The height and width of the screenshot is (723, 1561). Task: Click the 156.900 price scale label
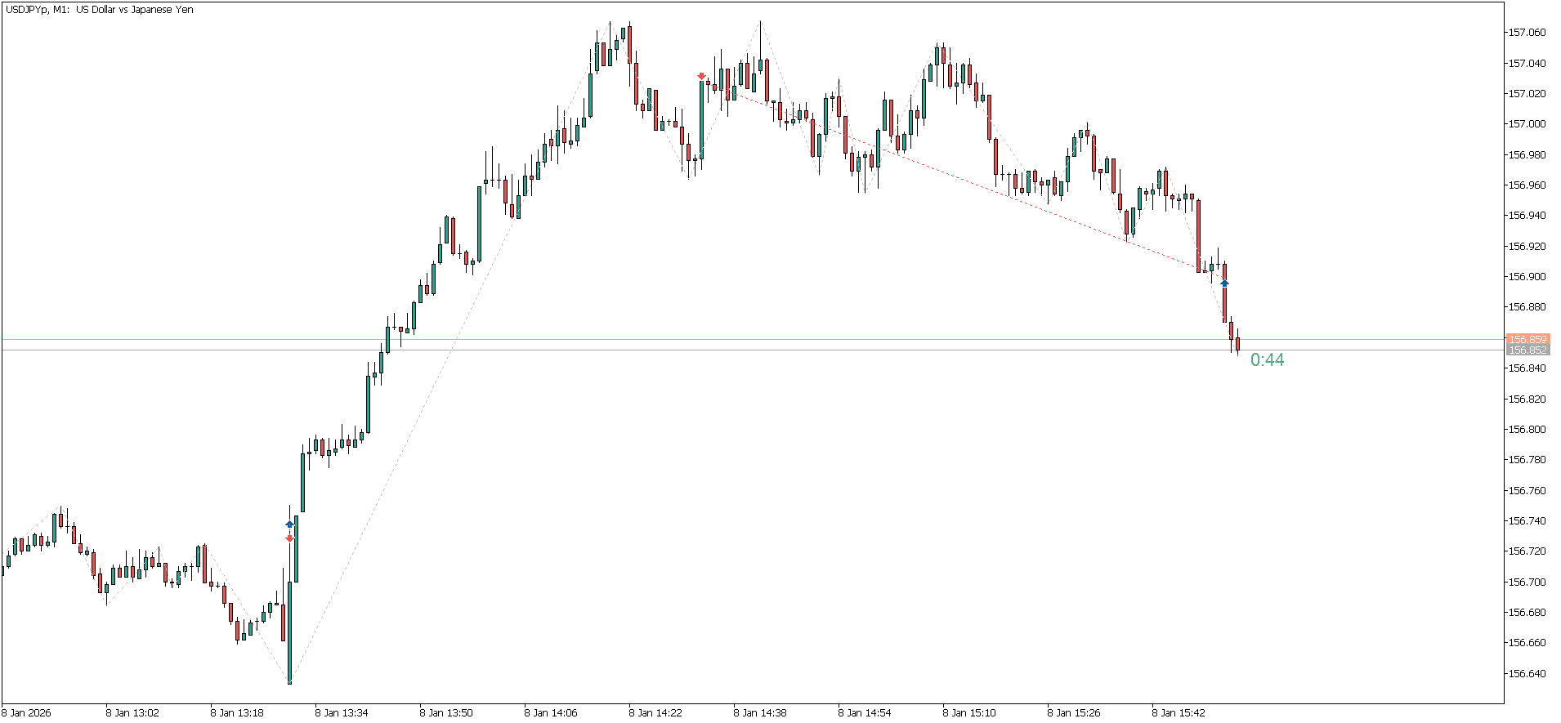[1527, 277]
